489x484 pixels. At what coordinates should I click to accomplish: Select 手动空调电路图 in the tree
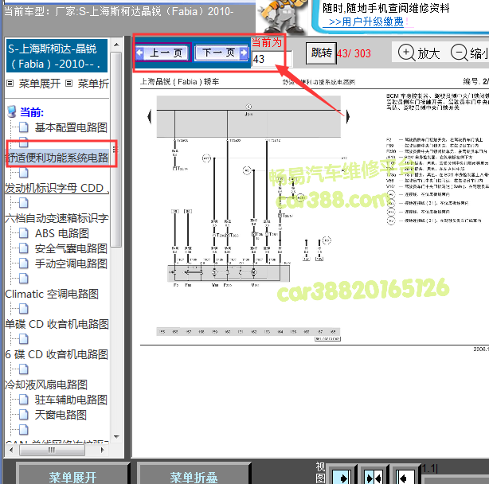(71, 263)
